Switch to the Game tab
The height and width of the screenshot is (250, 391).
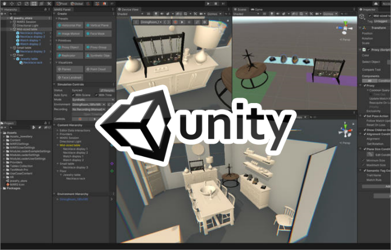(257, 9)
